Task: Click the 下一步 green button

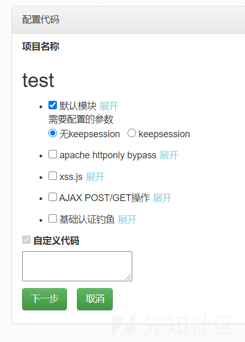Action: (44, 299)
